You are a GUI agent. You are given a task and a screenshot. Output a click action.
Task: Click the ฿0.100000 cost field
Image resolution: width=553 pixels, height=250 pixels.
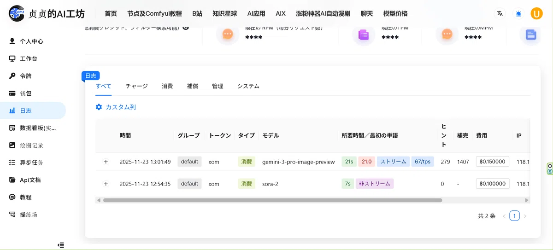point(493,184)
